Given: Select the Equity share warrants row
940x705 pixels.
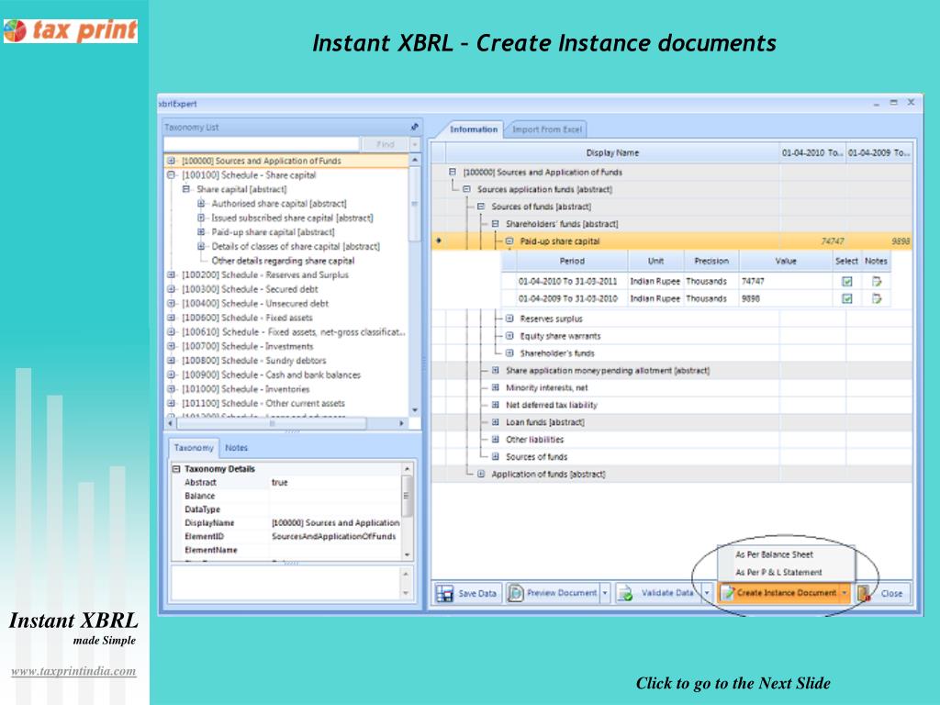Looking at the screenshot, I should click(x=671, y=336).
